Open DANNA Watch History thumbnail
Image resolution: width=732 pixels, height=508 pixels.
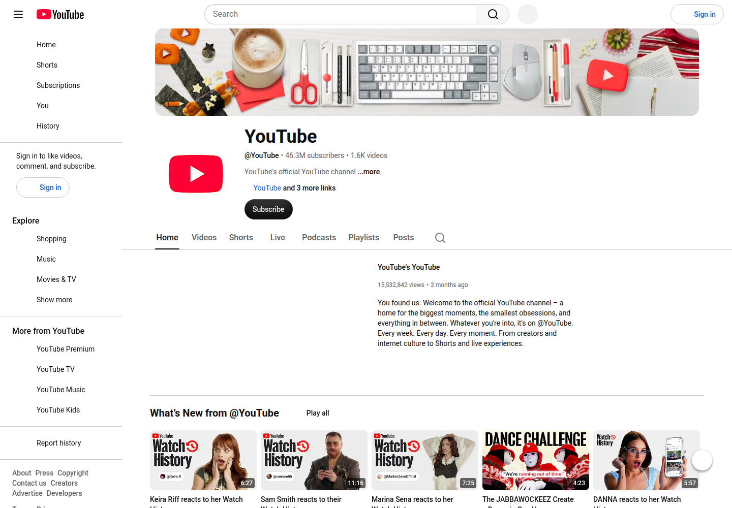[647, 460]
